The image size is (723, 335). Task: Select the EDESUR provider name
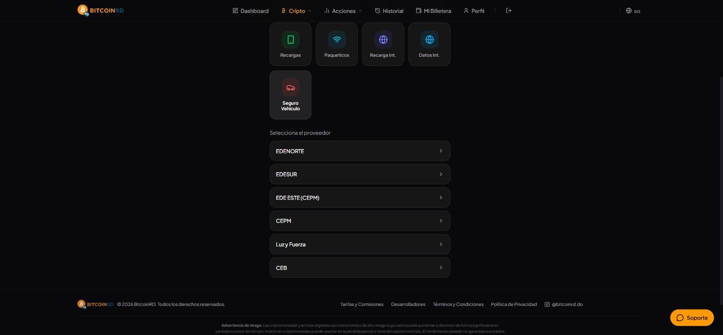point(286,174)
